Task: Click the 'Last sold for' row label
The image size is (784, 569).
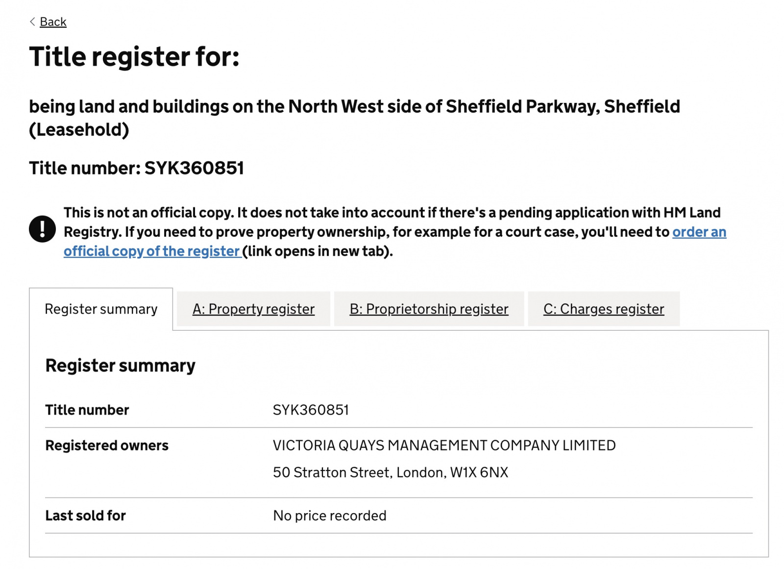Action: 86,516
